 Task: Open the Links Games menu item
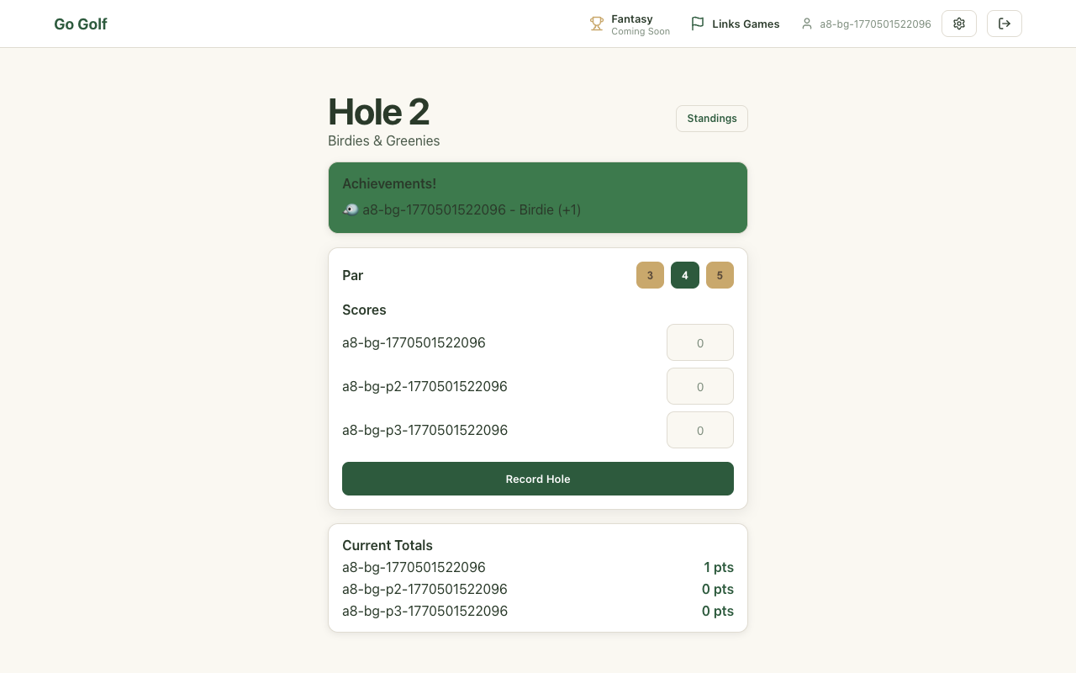(745, 24)
